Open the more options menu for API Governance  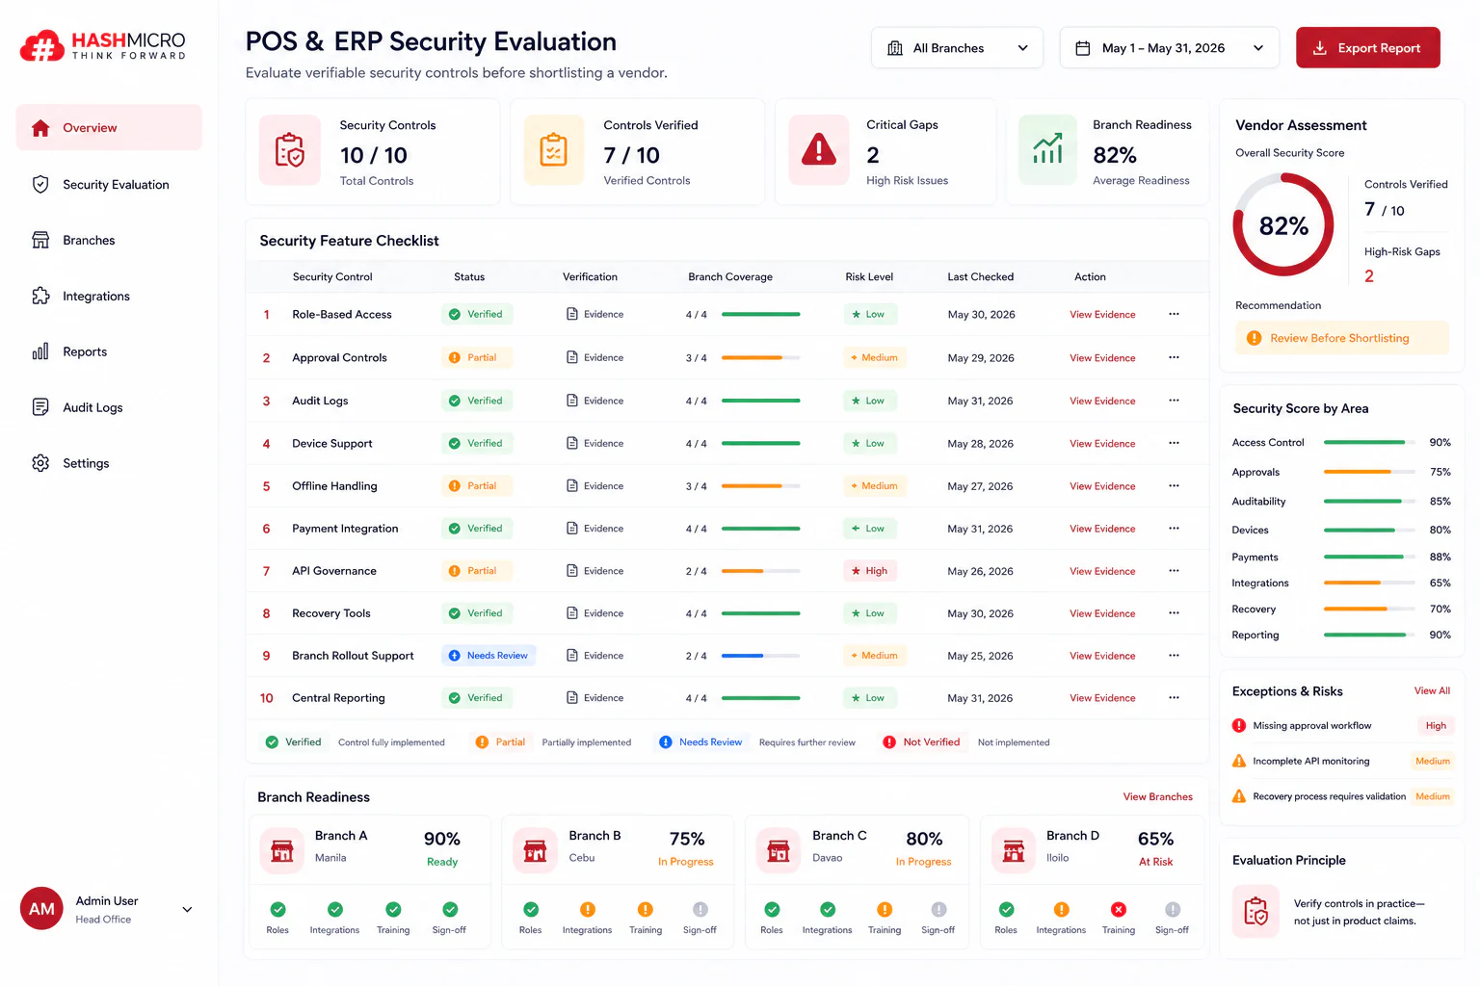(x=1174, y=571)
